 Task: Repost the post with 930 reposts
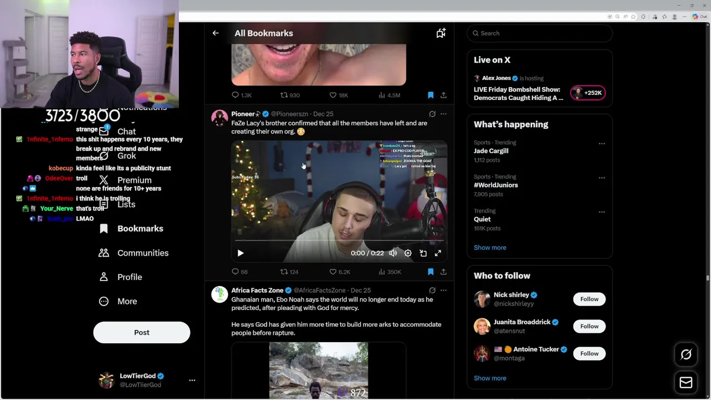(284, 95)
